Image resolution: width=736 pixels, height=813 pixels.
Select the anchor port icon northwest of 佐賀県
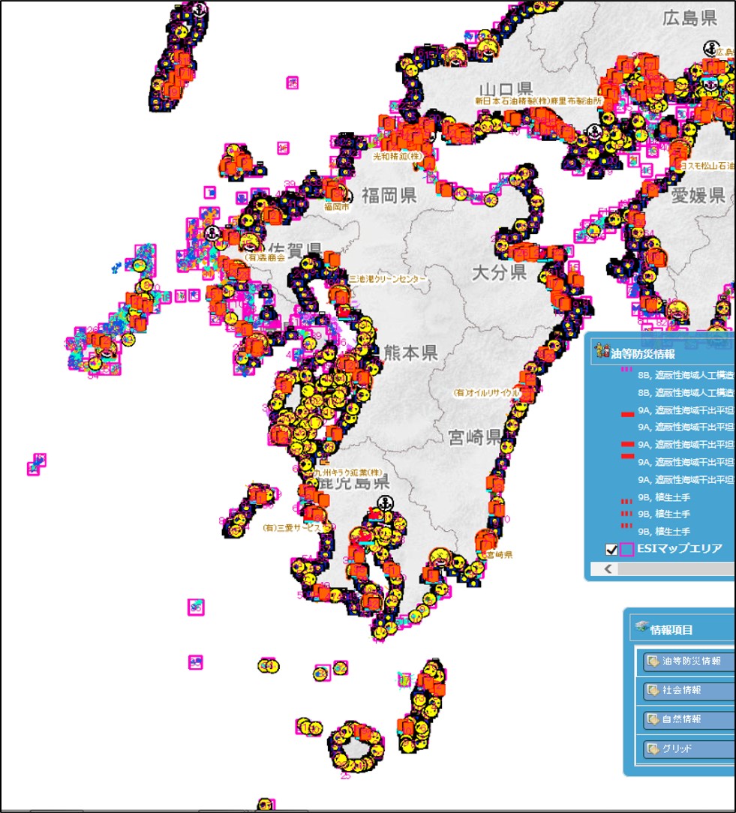point(212,232)
